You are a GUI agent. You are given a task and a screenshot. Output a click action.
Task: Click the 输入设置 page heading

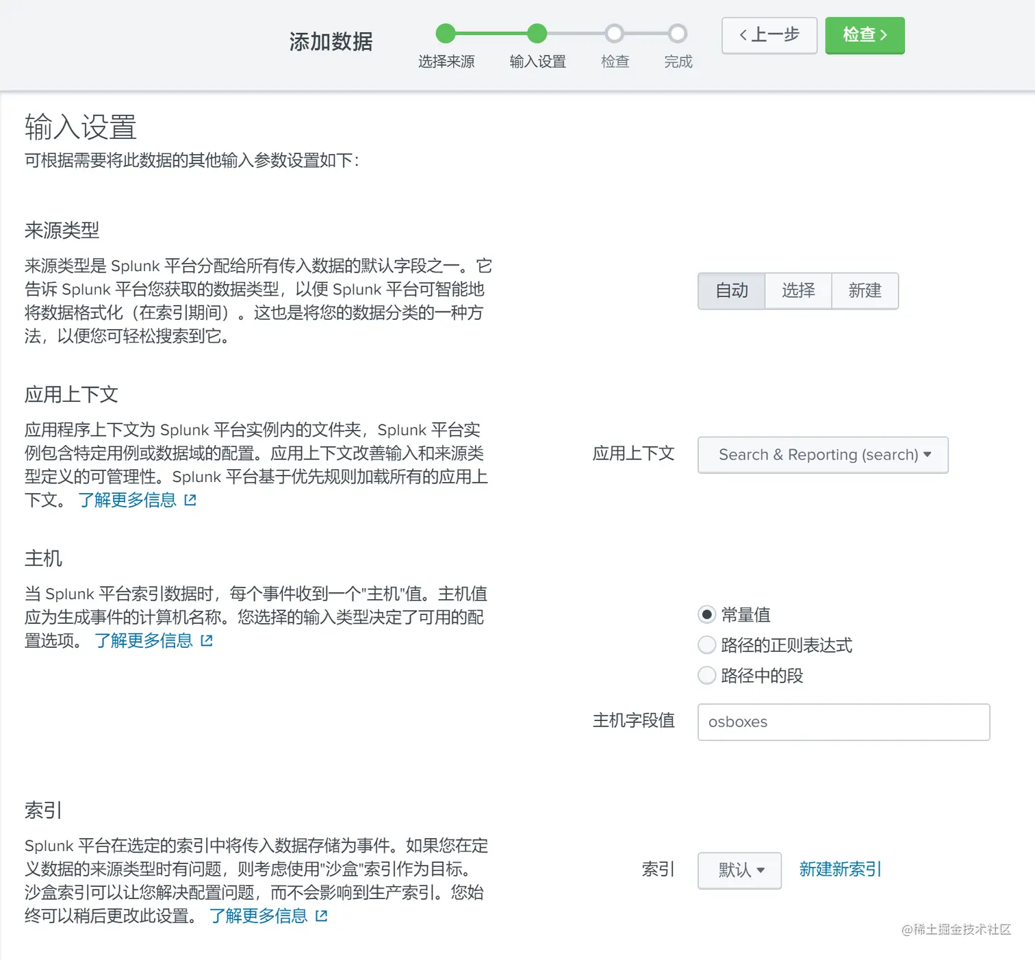(81, 127)
